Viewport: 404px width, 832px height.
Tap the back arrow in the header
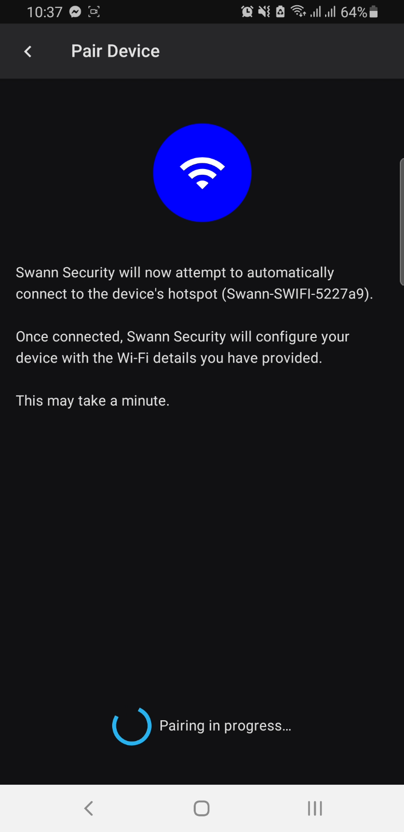(x=28, y=51)
